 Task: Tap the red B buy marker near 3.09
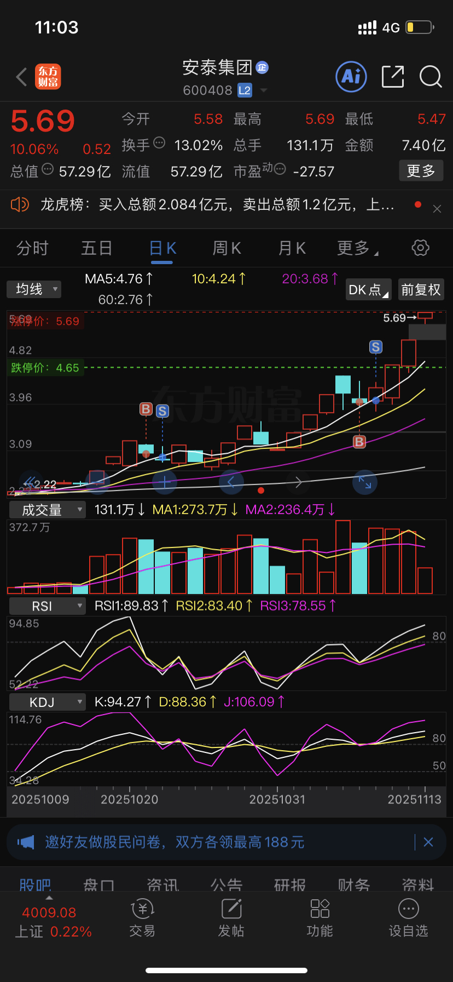click(x=359, y=442)
